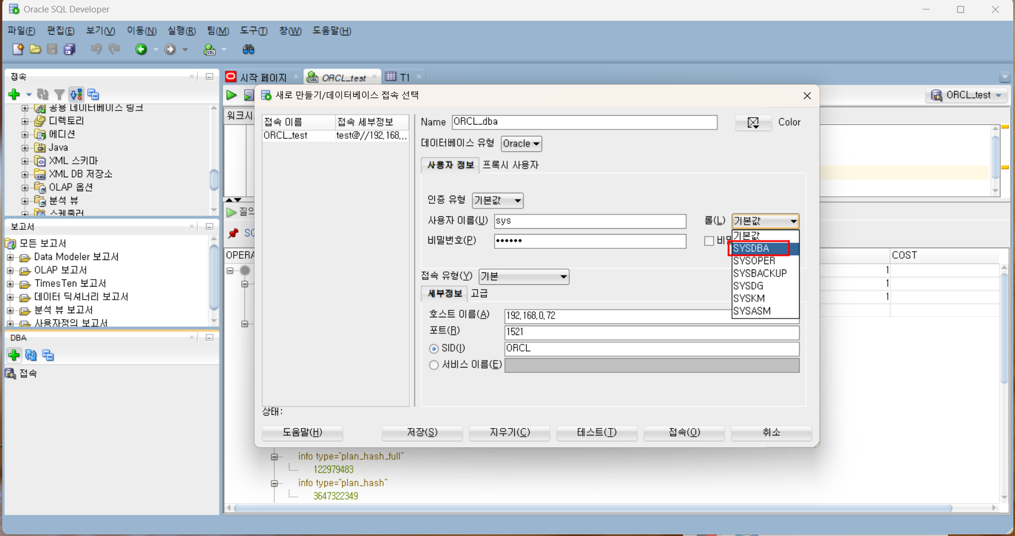This screenshot has width=1015, height=536.
Task: Click the 모든 보고서 root icon in reports
Action: [x=11, y=243]
